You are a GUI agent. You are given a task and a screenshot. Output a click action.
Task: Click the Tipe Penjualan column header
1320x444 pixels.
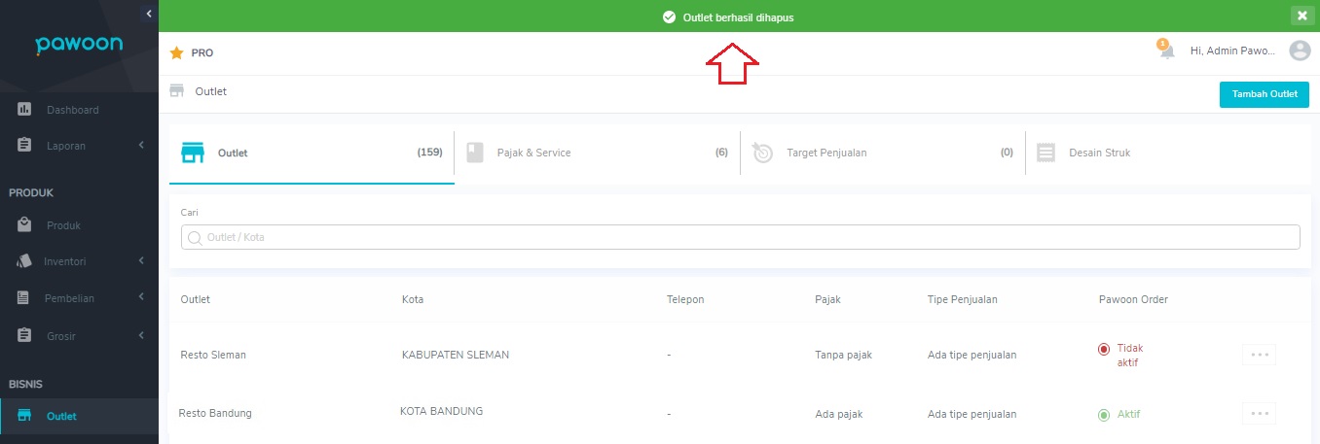pos(963,299)
